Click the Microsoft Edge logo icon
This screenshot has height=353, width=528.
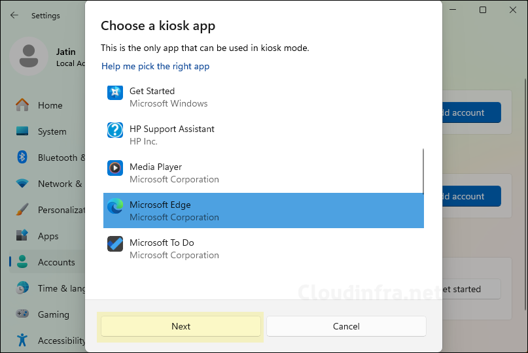(115, 206)
